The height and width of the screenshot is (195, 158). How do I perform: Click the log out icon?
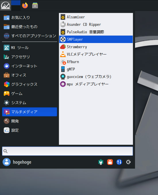pos(128,162)
